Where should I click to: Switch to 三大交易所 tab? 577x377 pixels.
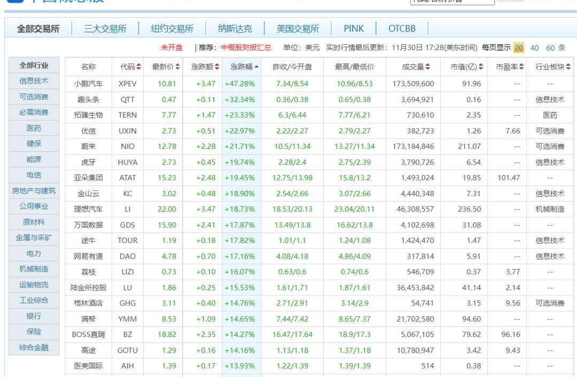click(x=105, y=29)
